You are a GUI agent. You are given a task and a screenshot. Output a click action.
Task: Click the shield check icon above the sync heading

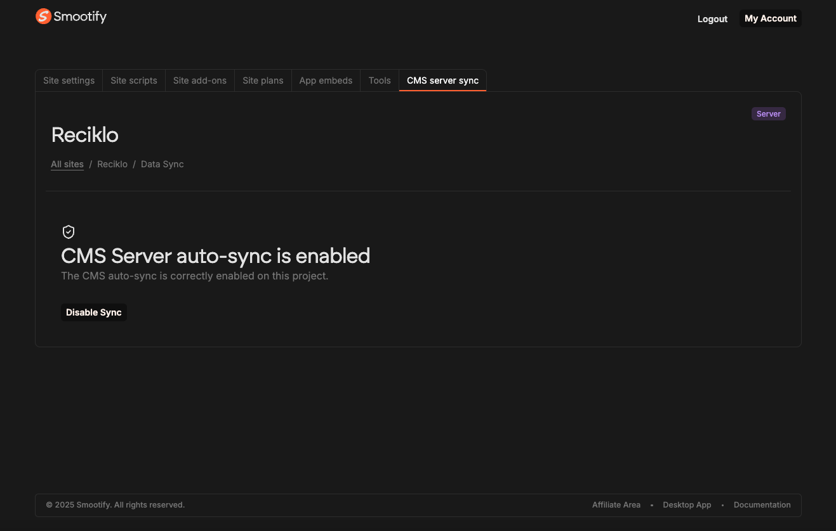click(x=69, y=231)
